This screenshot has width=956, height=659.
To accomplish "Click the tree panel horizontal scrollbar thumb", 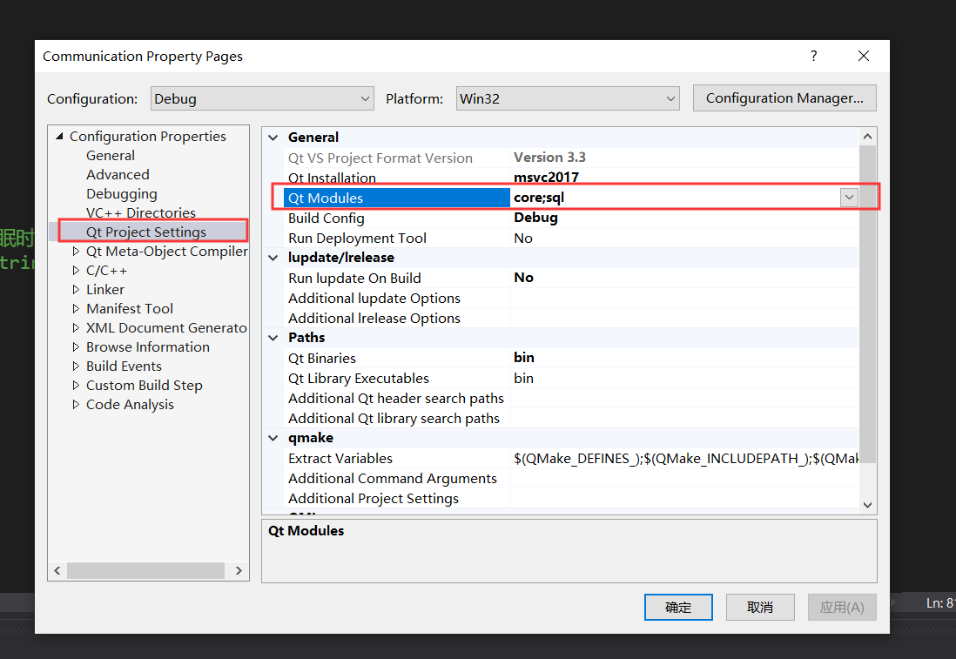I will [x=145, y=570].
